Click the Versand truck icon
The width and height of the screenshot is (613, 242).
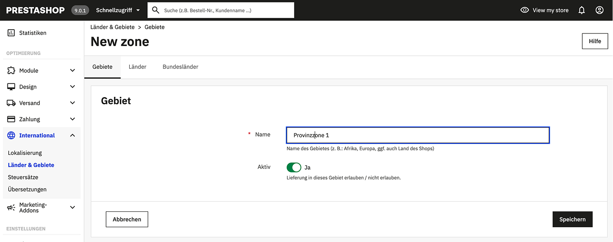coord(11,103)
